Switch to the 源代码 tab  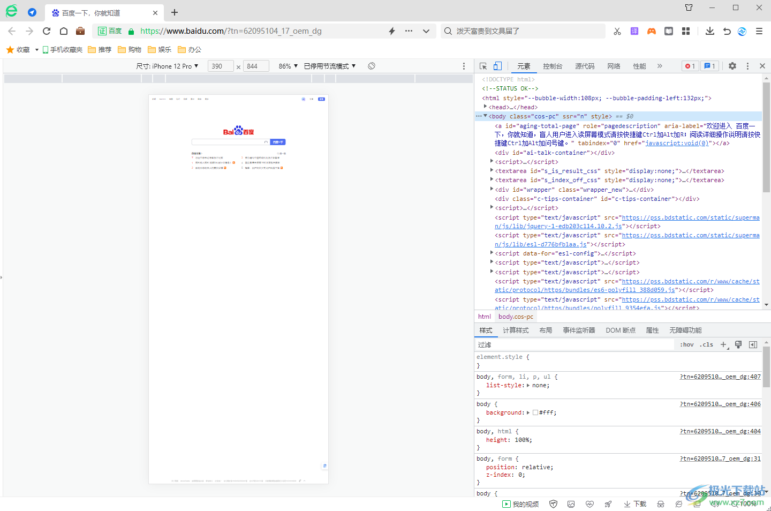585,66
